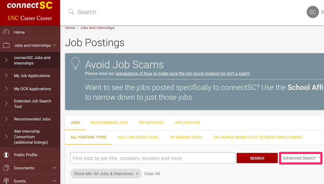
Task: Click the Public Profile person icon
Action: [x=6, y=155]
